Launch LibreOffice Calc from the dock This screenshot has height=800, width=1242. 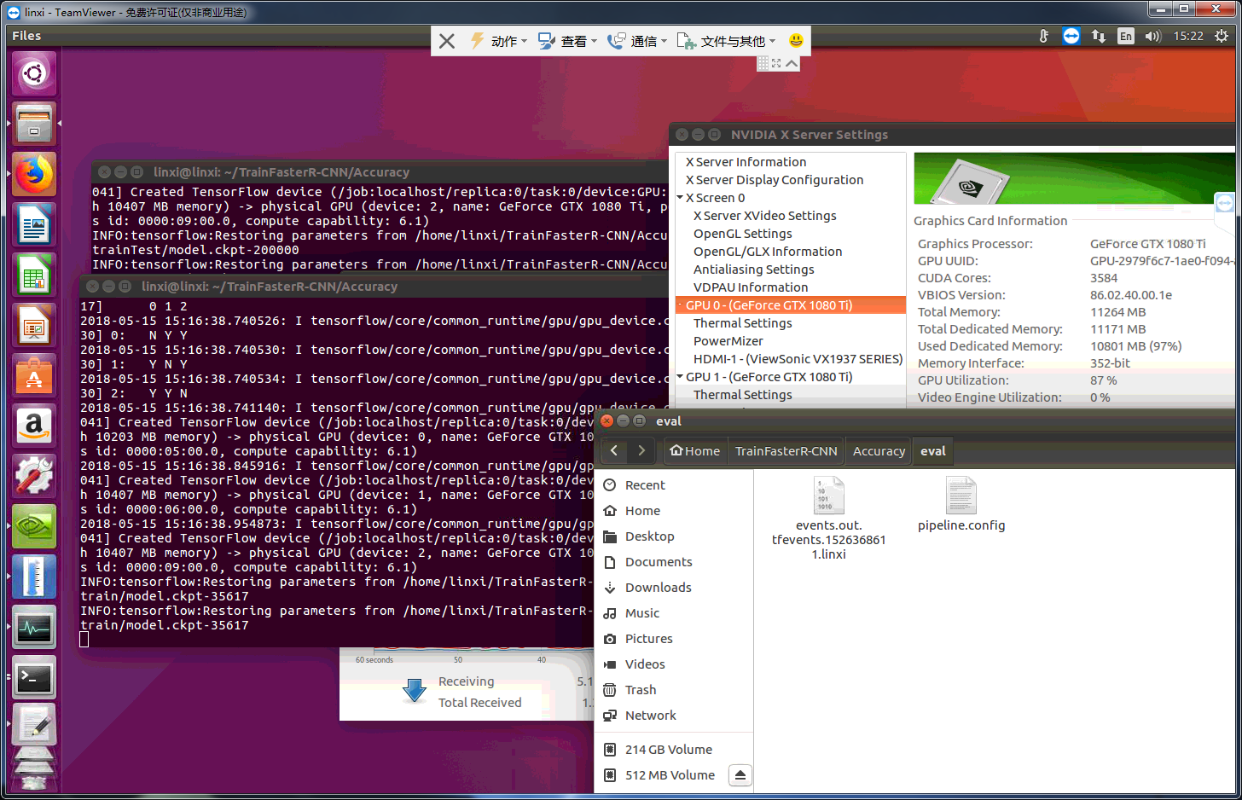click(x=34, y=275)
